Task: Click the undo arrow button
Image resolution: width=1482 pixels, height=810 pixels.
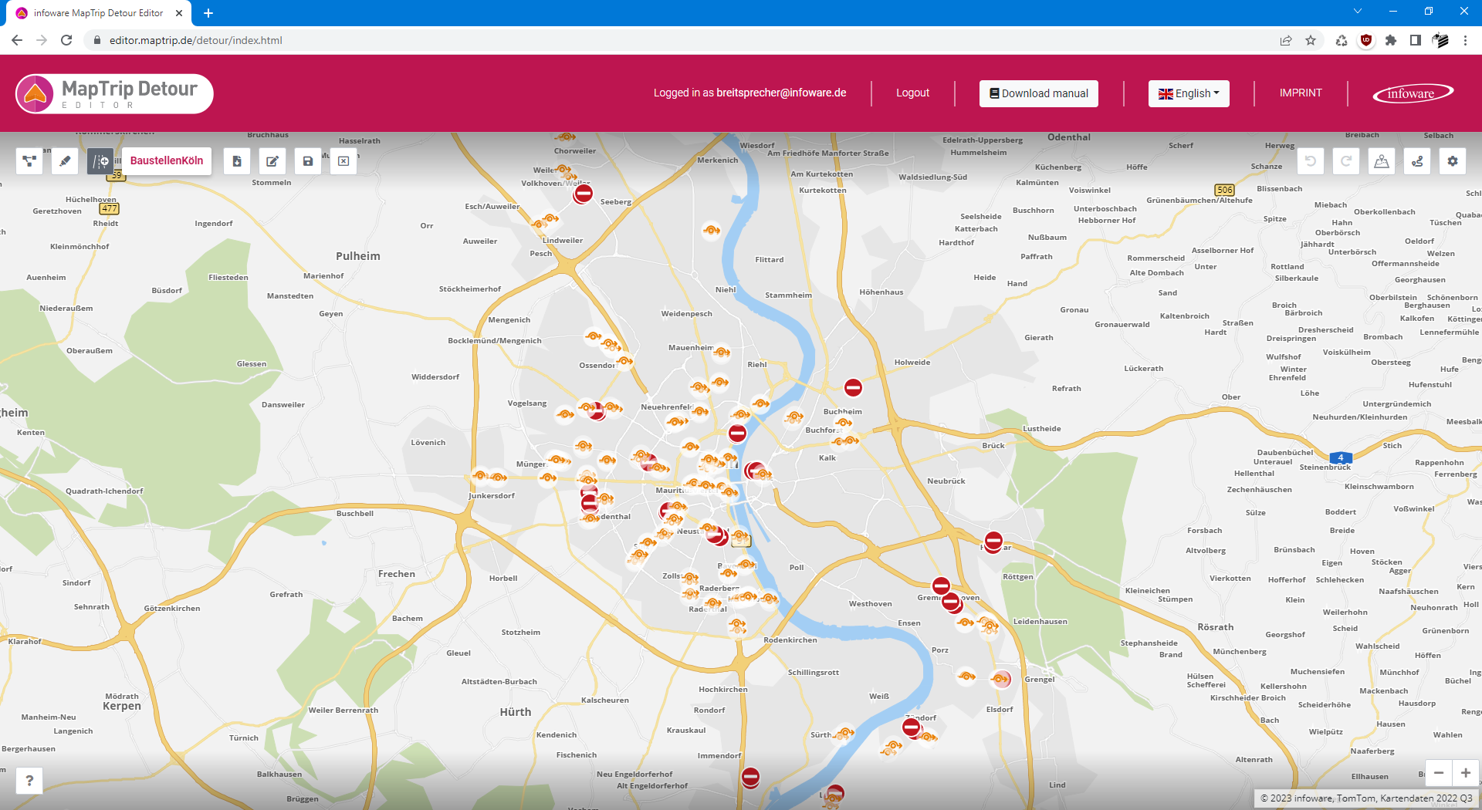Action: point(1311,161)
